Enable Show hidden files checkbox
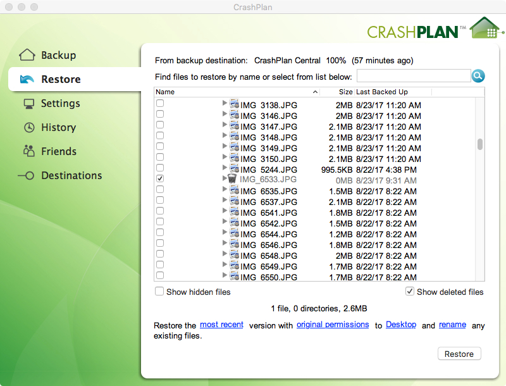This screenshot has width=506, height=386. click(159, 292)
